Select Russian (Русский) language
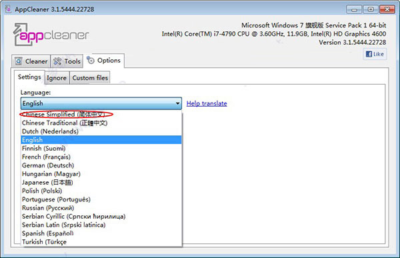The width and height of the screenshot is (400, 258). click(101, 208)
